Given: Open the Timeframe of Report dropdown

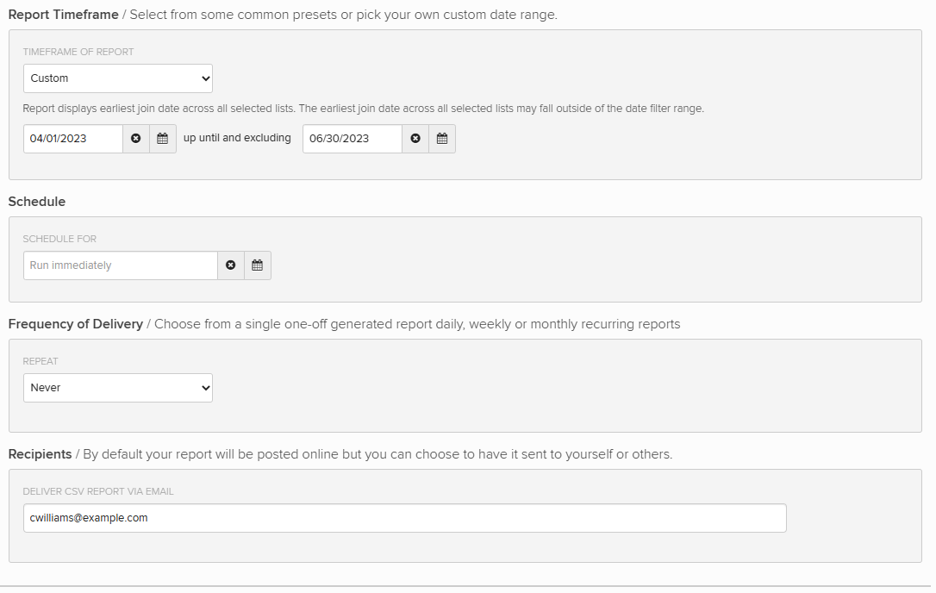Looking at the screenshot, I should pos(117,78).
